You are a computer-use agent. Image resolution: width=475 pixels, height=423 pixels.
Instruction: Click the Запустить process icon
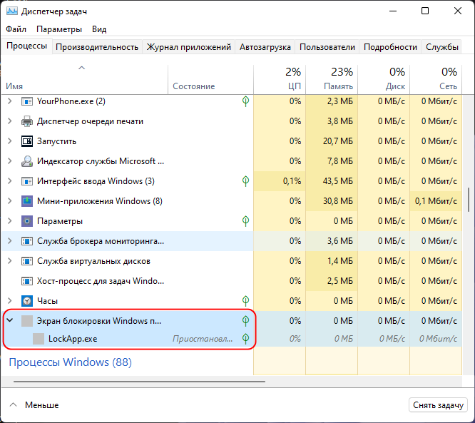point(27,141)
